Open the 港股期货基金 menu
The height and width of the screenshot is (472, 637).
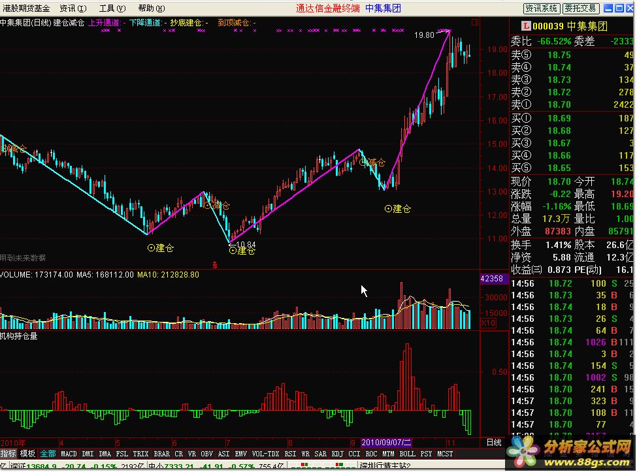click(26, 8)
